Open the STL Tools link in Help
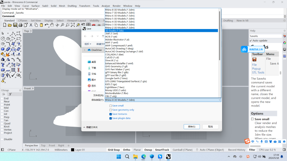Viewport: 287px width, 161px height. tap(258, 73)
